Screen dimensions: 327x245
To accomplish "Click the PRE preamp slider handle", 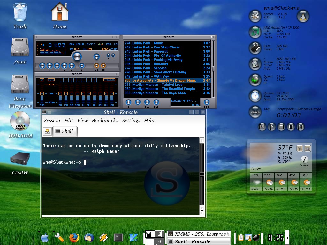I will 42,93.
